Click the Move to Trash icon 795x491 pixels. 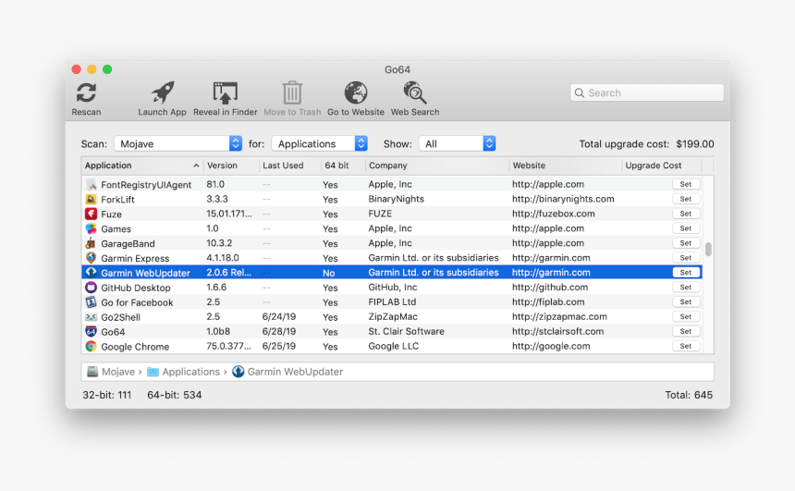click(292, 92)
